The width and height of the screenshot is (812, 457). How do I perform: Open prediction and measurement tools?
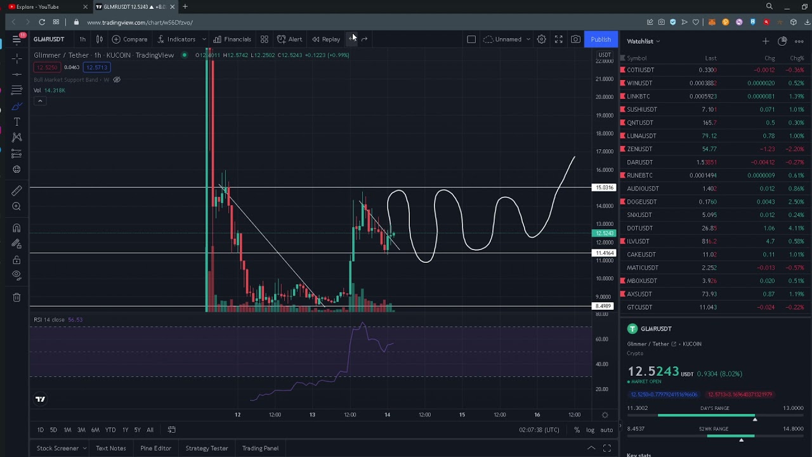click(x=16, y=154)
